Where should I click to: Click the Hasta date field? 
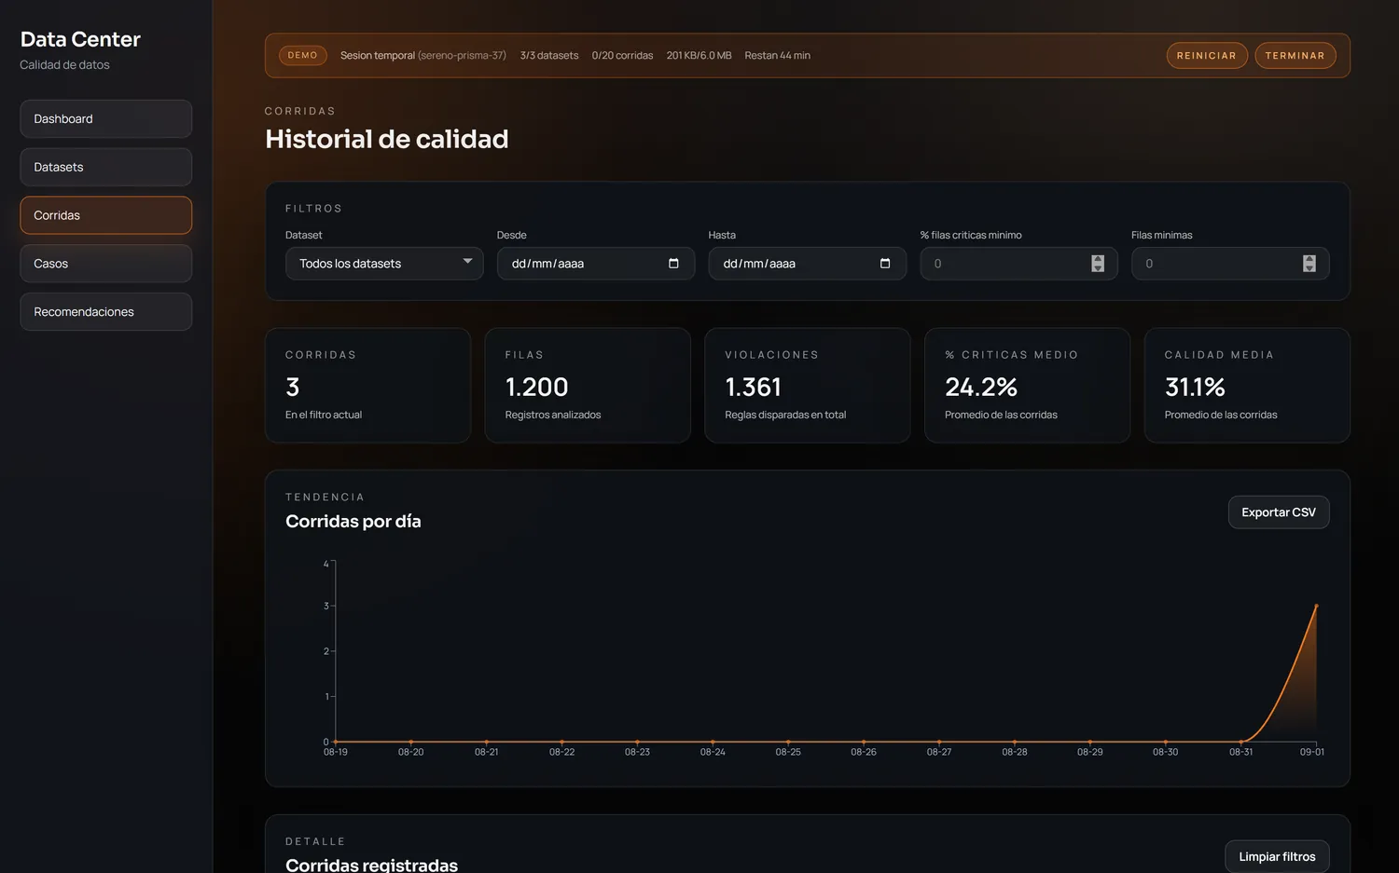pyautogui.click(x=807, y=264)
